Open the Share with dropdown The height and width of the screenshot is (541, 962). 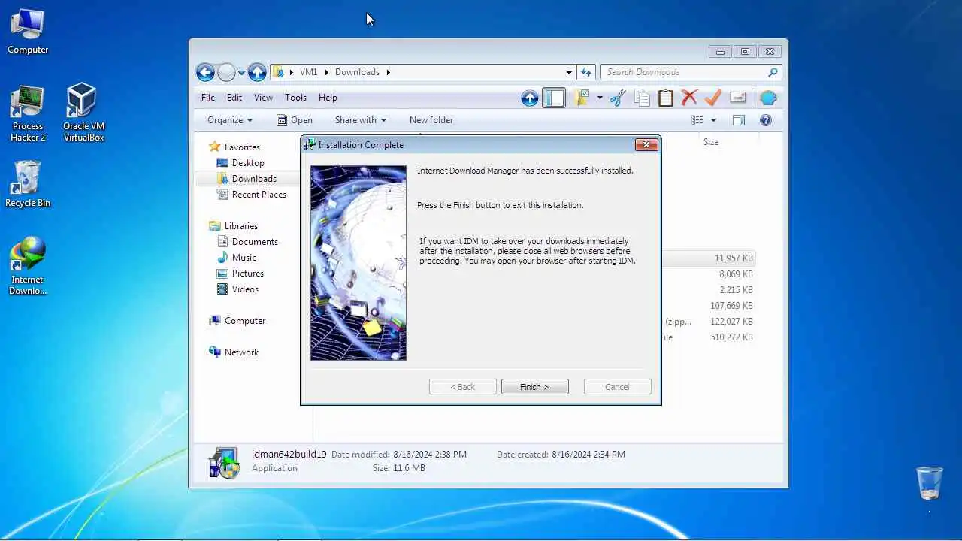(361, 120)
